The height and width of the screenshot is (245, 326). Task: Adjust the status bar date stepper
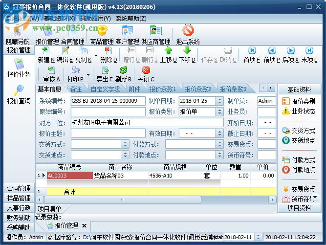(x=258, y=237)
